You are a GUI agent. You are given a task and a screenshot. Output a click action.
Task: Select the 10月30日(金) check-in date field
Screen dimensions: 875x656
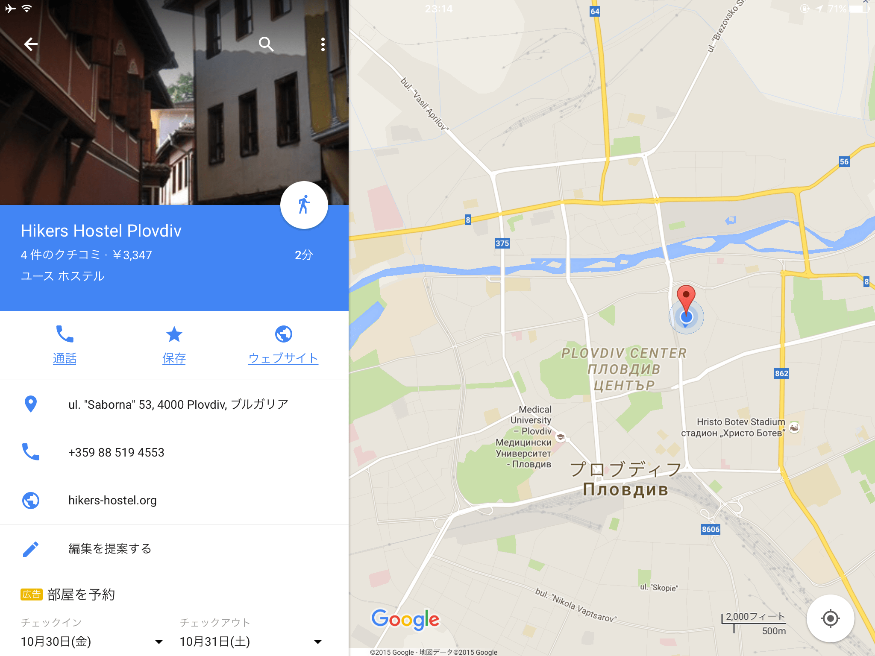pyautogui.click(x=92, y=641)
